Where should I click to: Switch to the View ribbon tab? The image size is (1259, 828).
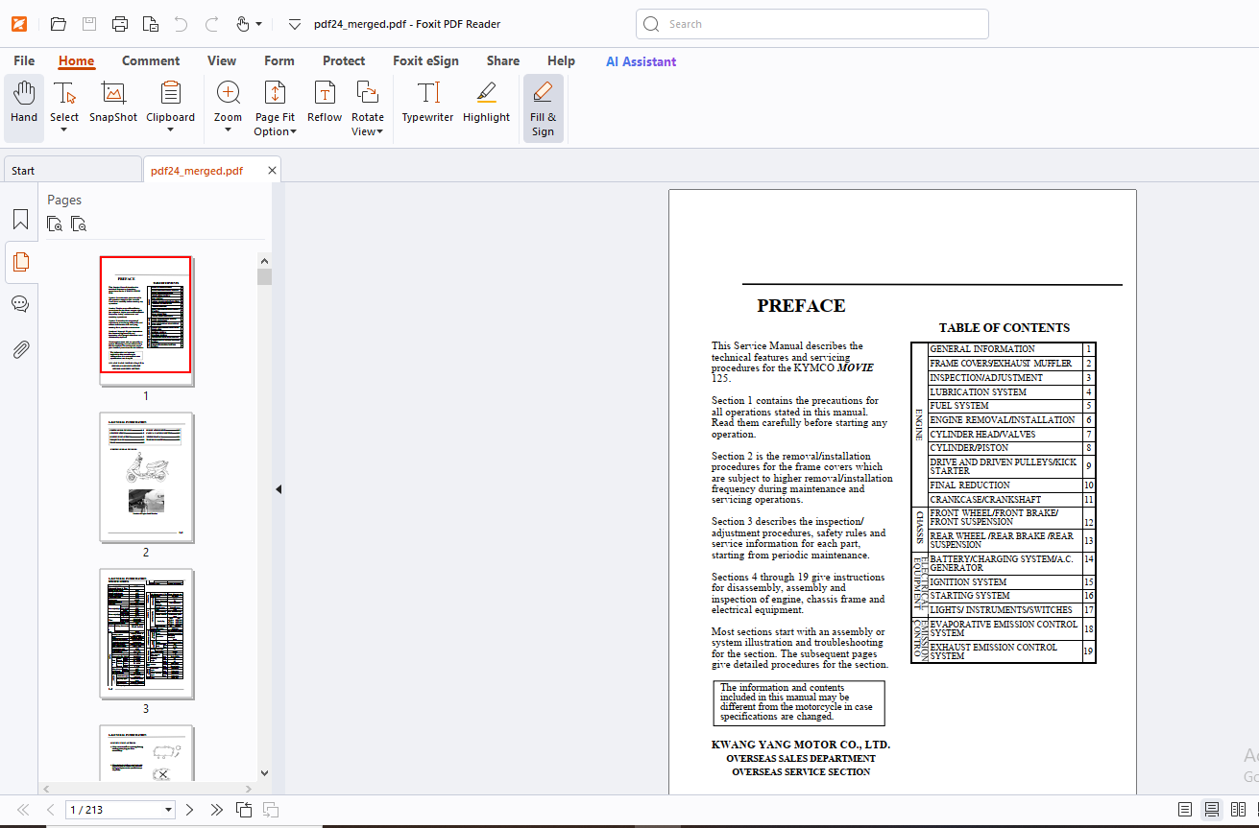coord(222,60)
